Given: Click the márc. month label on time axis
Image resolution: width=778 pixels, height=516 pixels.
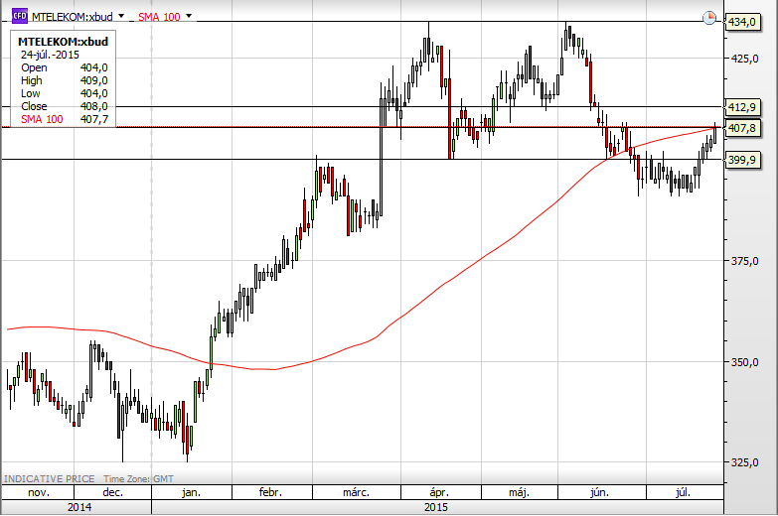Looking at the screenshot, I should [x=356, y=493].
